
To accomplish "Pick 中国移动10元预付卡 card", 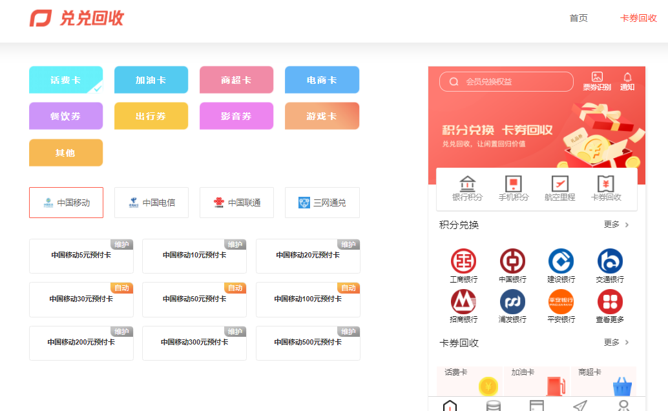I will pos(194,256).
